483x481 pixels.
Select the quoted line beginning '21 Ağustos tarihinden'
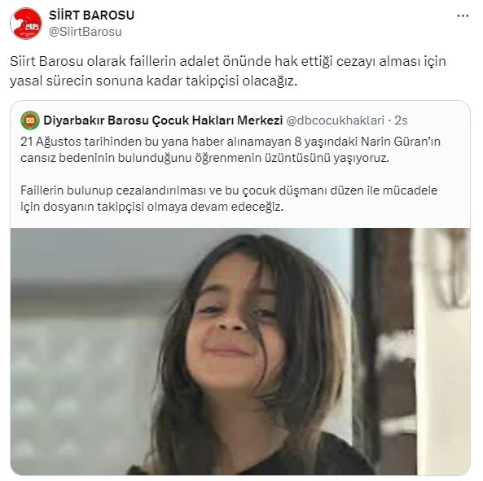pyautogui.click(x=231, y=142)
